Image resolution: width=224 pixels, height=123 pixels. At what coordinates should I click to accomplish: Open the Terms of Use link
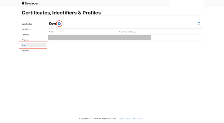tap(124, 119)
